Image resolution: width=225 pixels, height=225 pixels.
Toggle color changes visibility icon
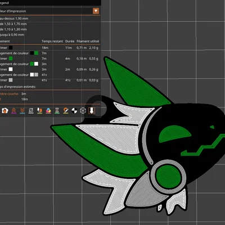48,111
